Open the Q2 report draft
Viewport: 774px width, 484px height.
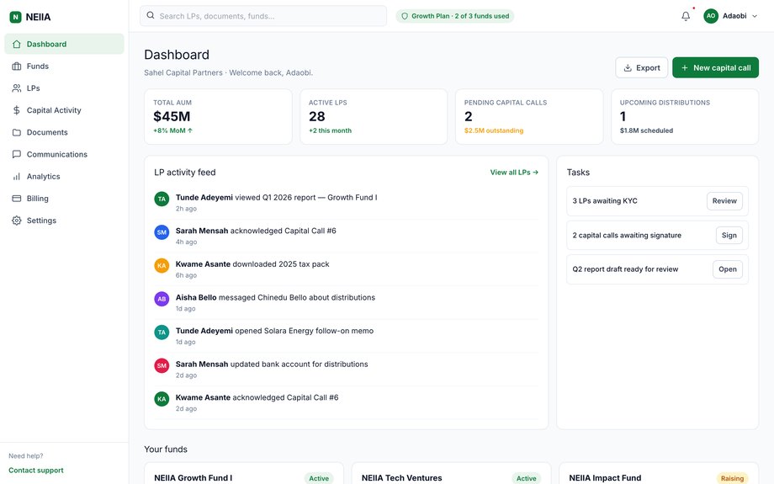(x=727, y=269)
